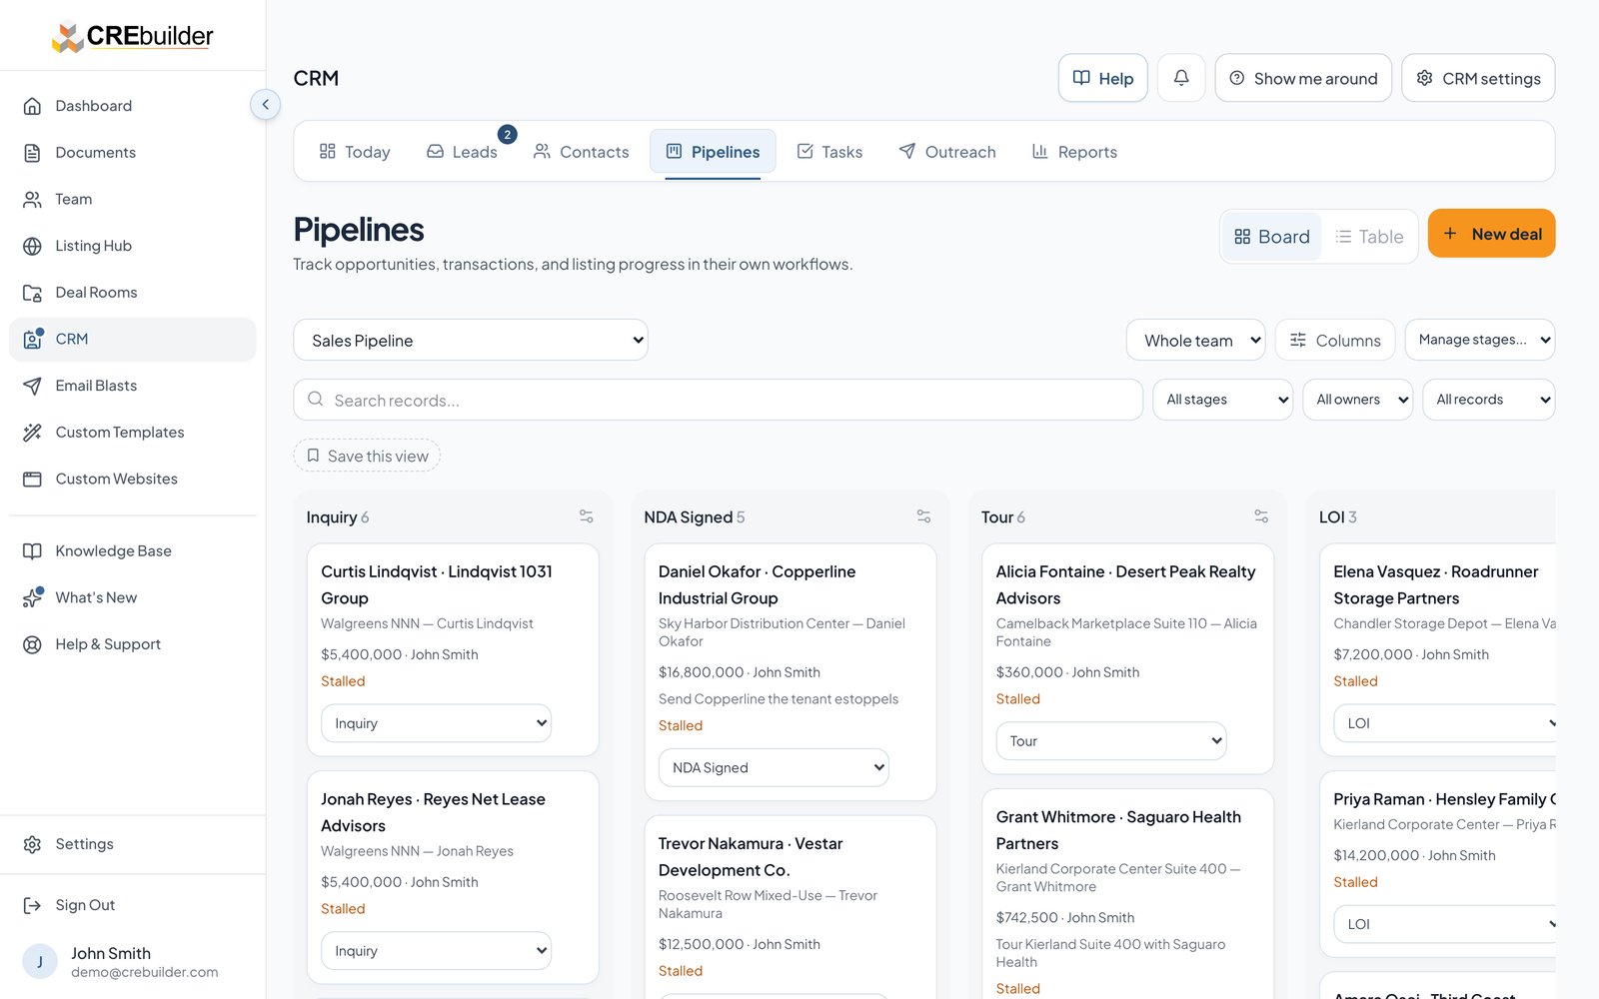Switch to Board view
Image resolution: width=1599 pixels, height=999 pixels.
pyautogui.click(x=1271, y=237)
